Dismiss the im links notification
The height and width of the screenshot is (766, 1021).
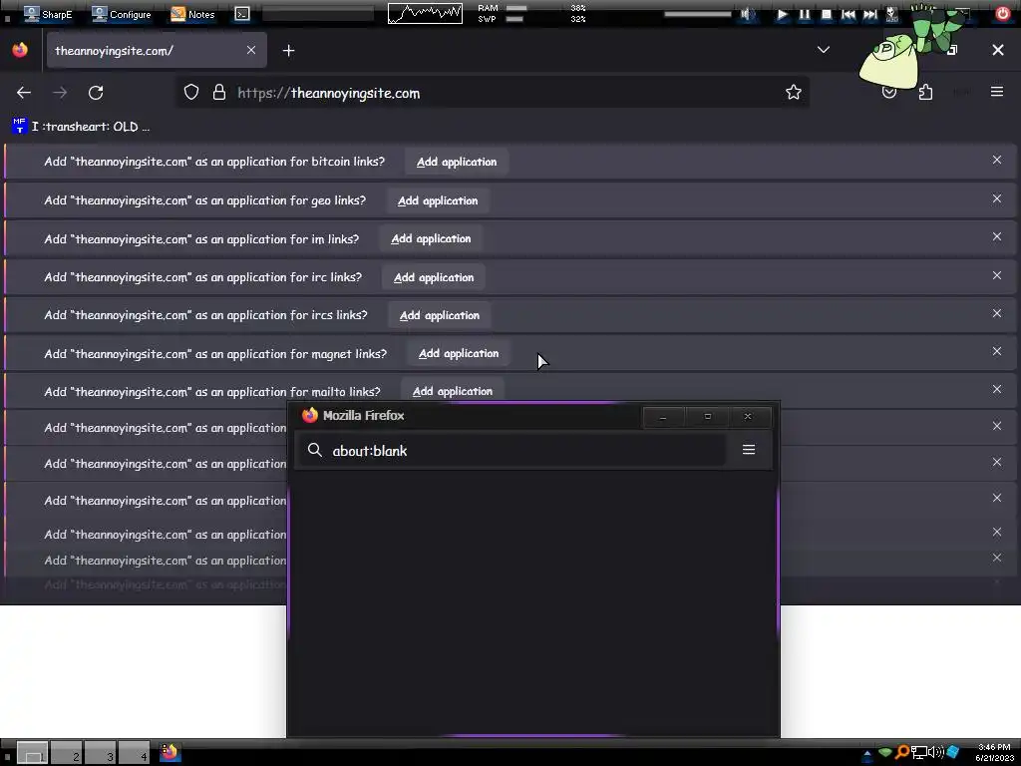997,237
